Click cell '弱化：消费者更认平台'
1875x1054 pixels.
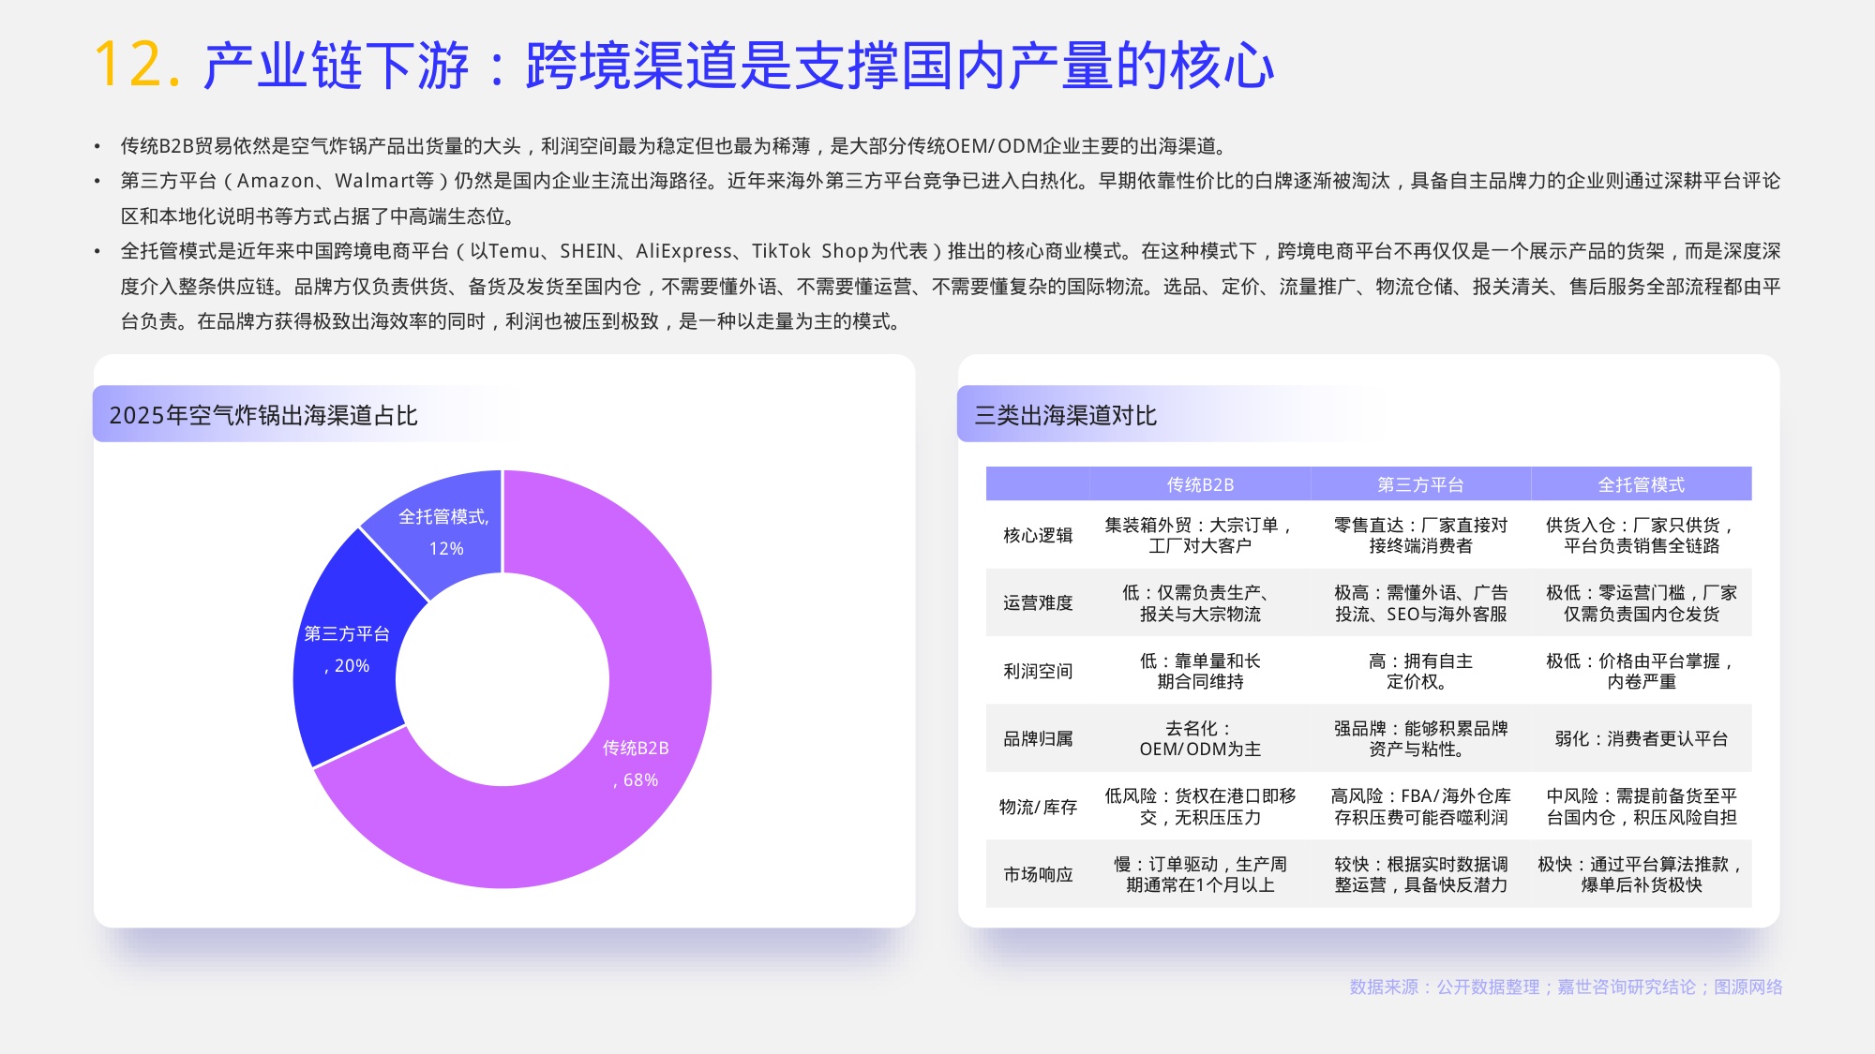tap(1642, 738)
